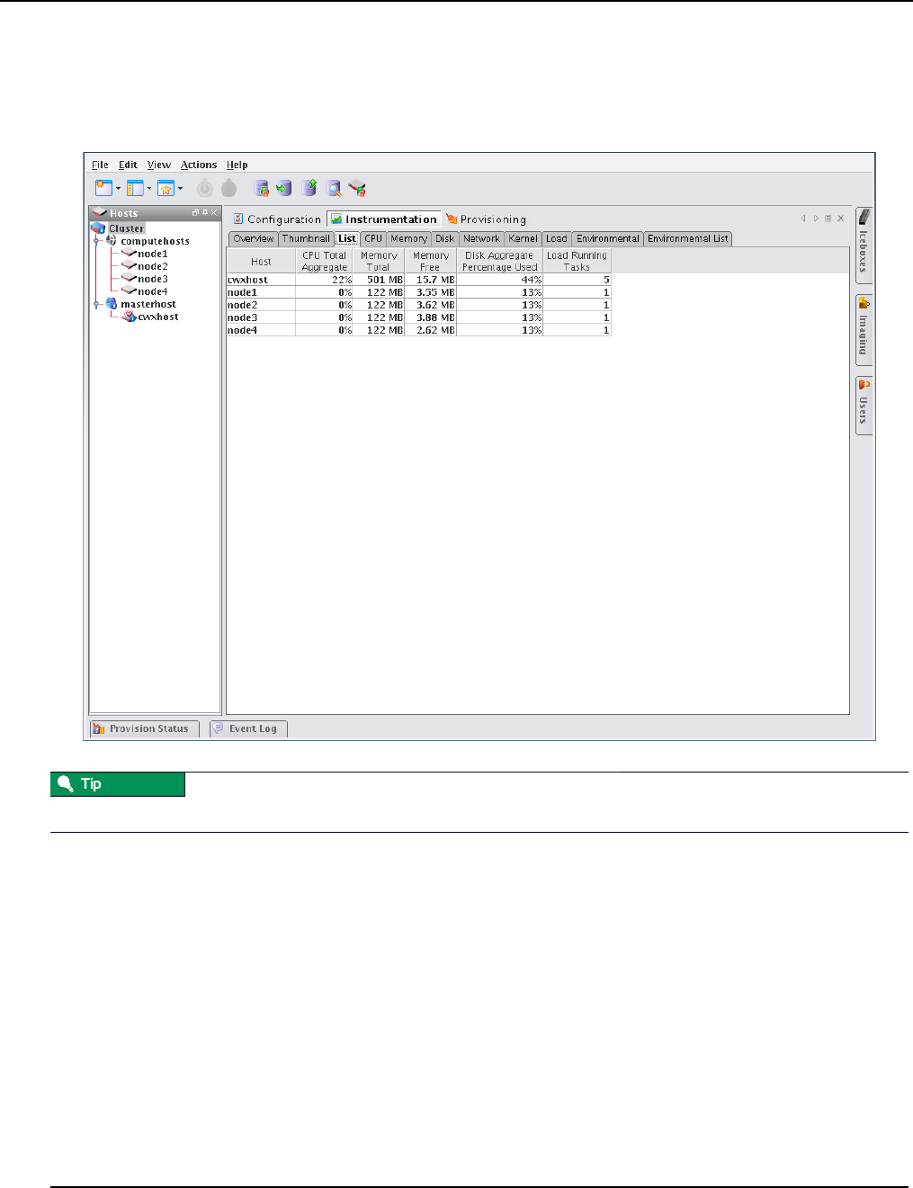913x1188 pixels.
Task: Click the magnifying glass search icon
Action: tap(334, 188)
